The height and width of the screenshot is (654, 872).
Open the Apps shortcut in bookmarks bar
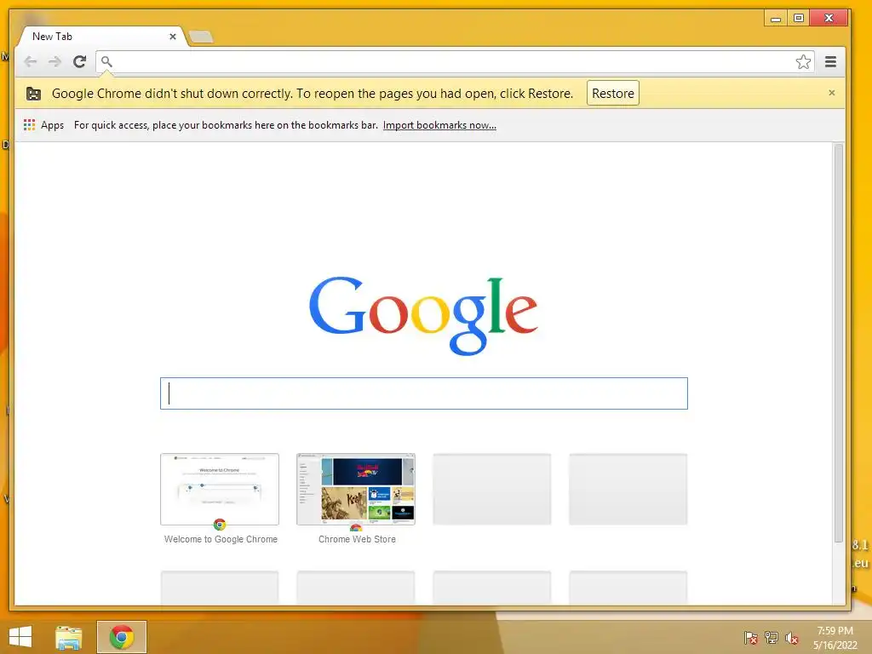[44, 125]
